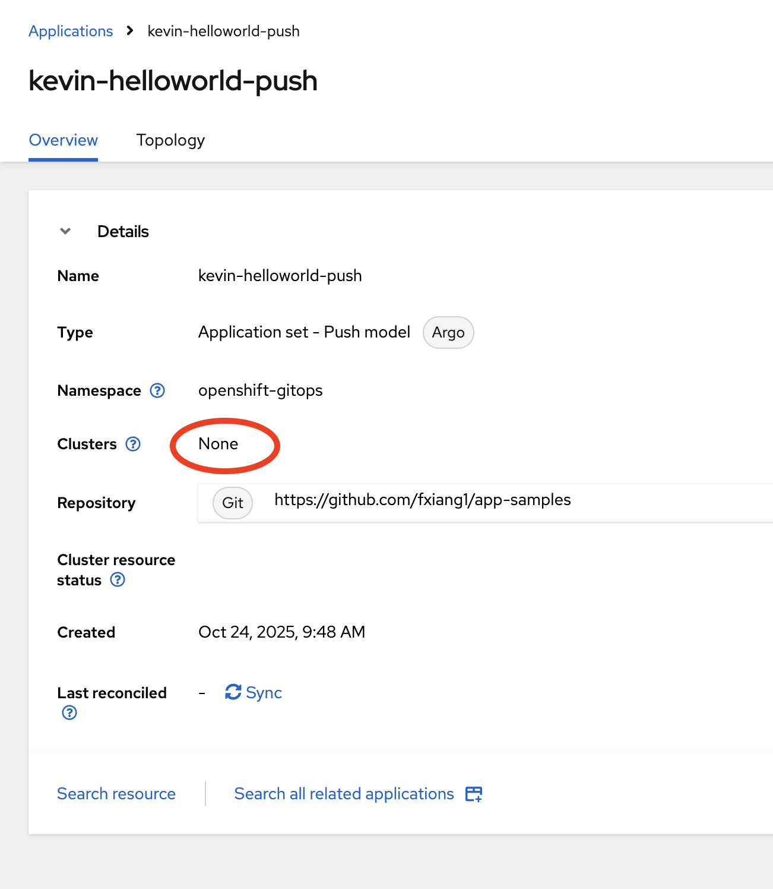773x889 pixels.
Task: Open Cluster resource status help icon
Action: click(x=118, y=579)
